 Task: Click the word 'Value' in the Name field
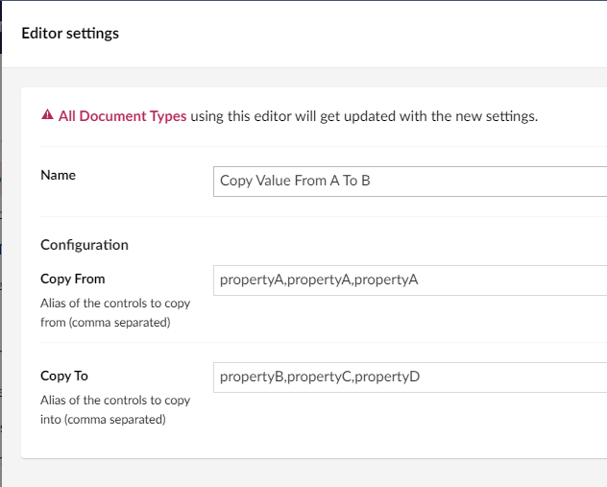tap(279, 181)
